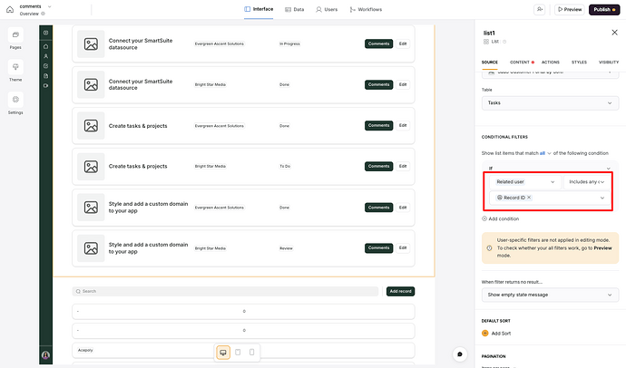This screenshot has width=626, height=368.
Task: Switch to mobile view preview
Action: [252, 352]
